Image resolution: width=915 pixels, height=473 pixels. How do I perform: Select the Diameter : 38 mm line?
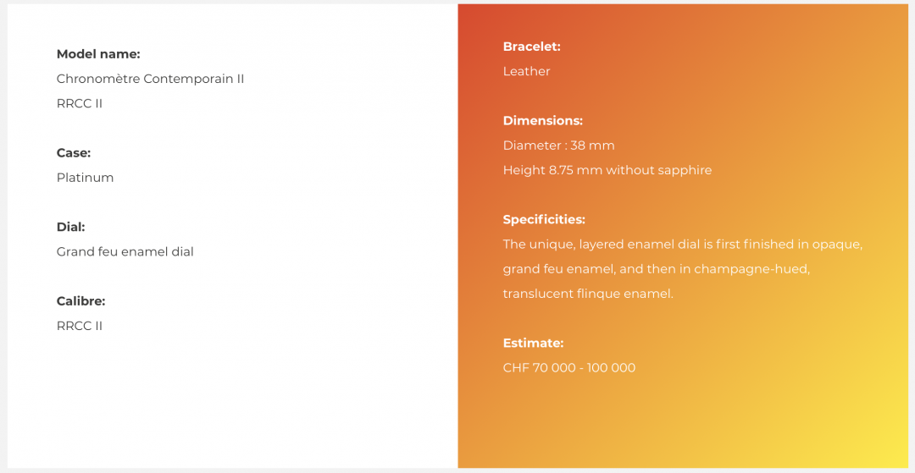point(558,146)
